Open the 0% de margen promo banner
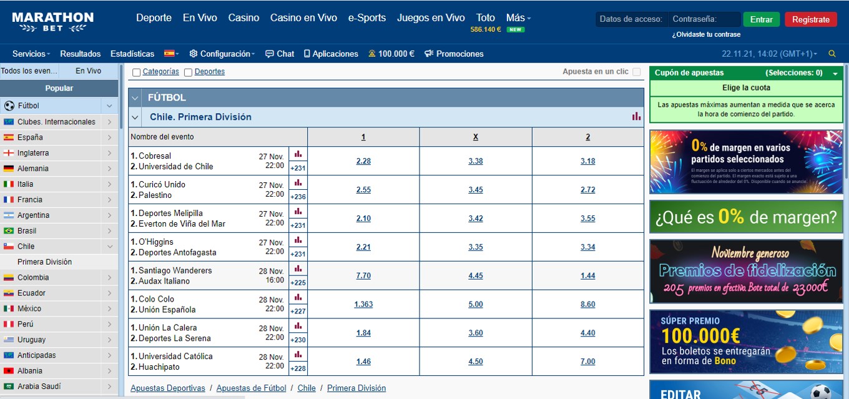 pyautogui.click(x=746, y=162)
